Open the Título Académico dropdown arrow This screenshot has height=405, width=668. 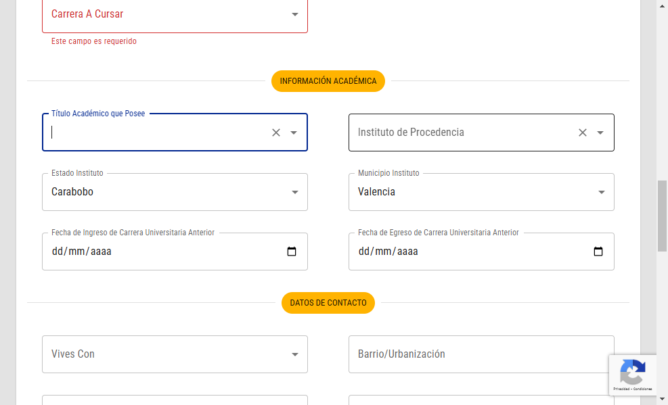click(294, 133)
